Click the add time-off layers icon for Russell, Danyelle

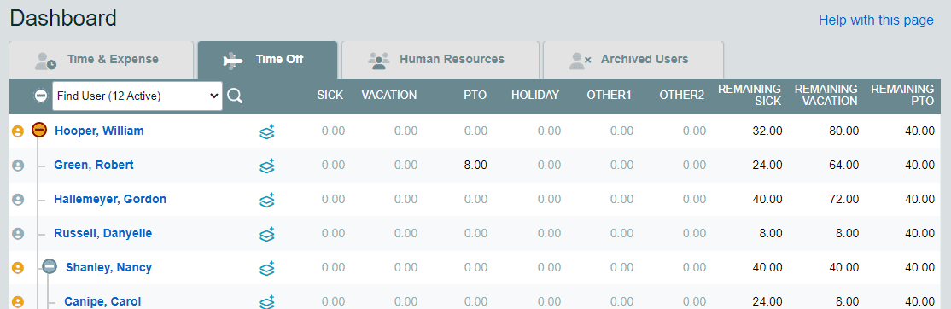coord(267,234)
